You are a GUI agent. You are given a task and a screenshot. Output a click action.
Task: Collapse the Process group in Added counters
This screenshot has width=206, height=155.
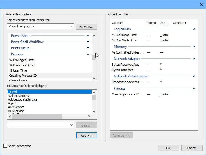click(x=194, y=88)
